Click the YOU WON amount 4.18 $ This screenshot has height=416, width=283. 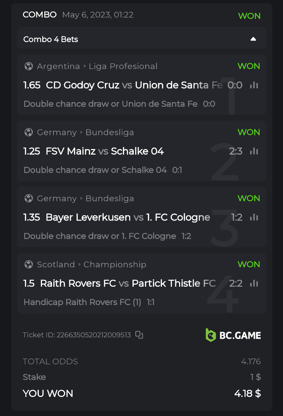tap(247, 394)
